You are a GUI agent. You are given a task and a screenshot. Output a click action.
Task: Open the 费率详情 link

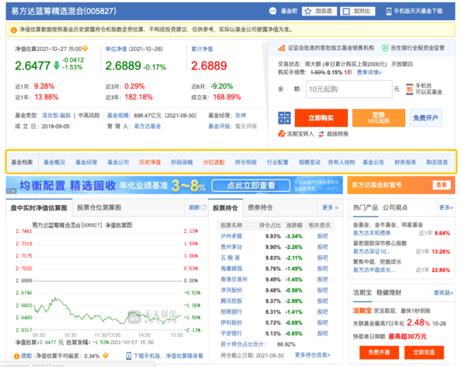pyautogui.click(x=369, y=72)
